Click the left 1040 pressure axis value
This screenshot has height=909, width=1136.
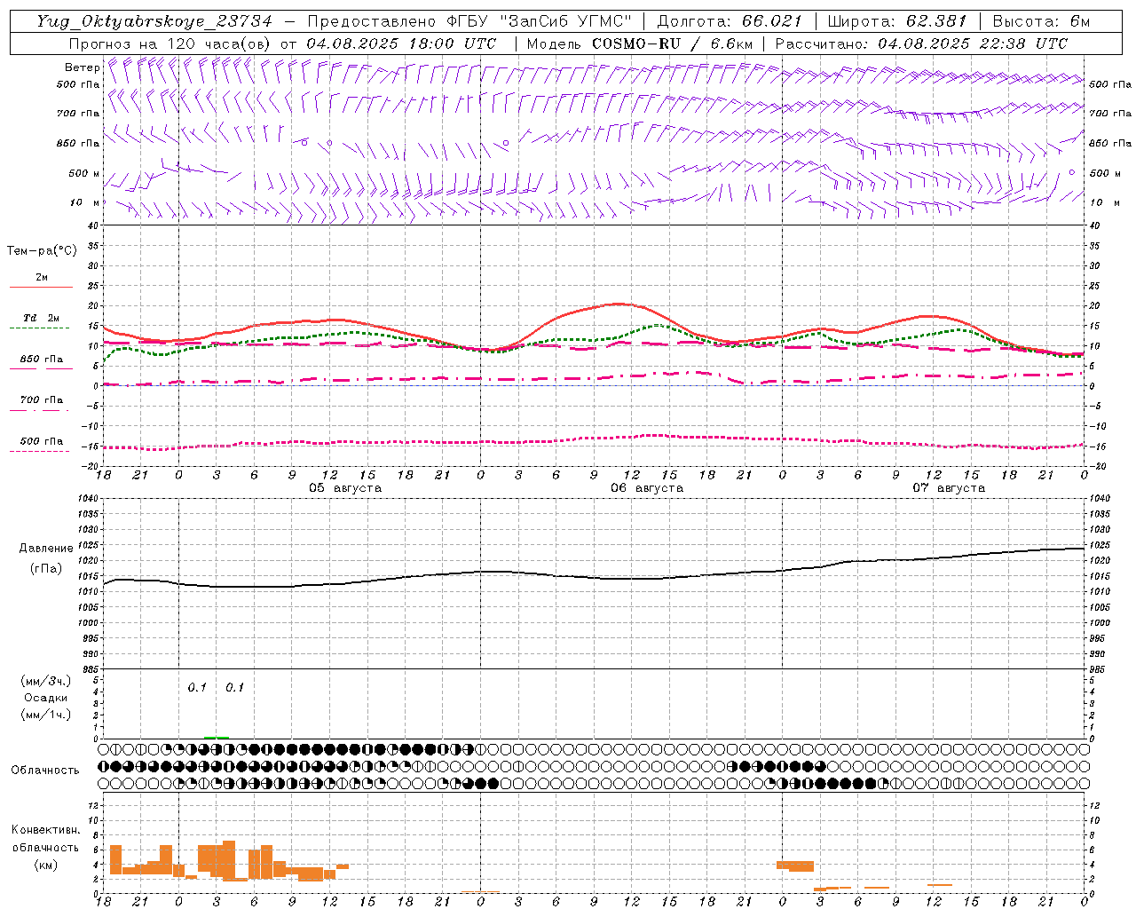(x=89, y=499)
